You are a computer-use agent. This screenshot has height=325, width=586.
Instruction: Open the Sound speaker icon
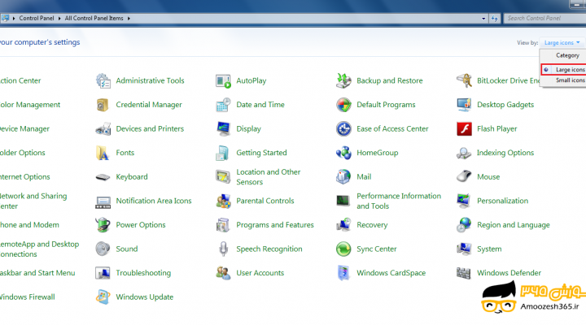pyautogui.click(x=103, y=249)
